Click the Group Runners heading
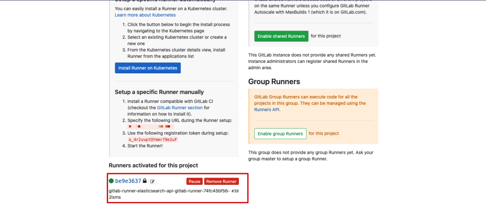Viewport: 486px width, 214px height. 274,82
